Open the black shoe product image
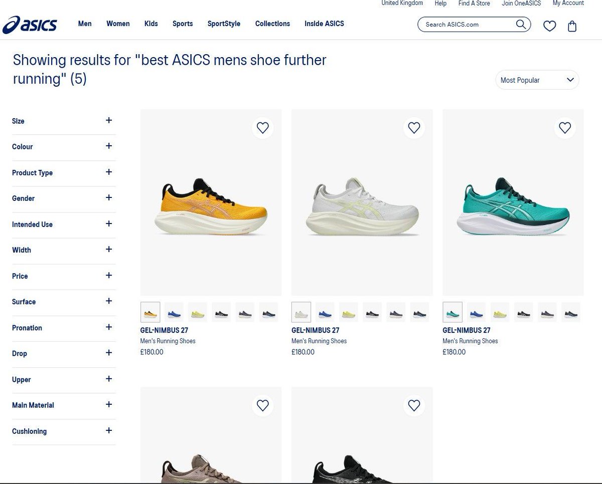 362,435
